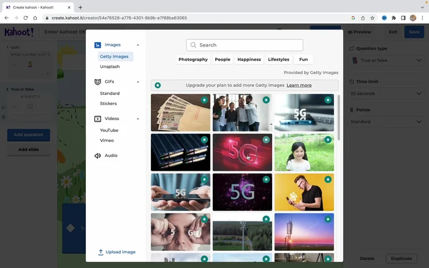Click the premium star badge on yen banknotes image
Image resolution: width=429 pixels, height=268 pixels.
tap(204, 100)
